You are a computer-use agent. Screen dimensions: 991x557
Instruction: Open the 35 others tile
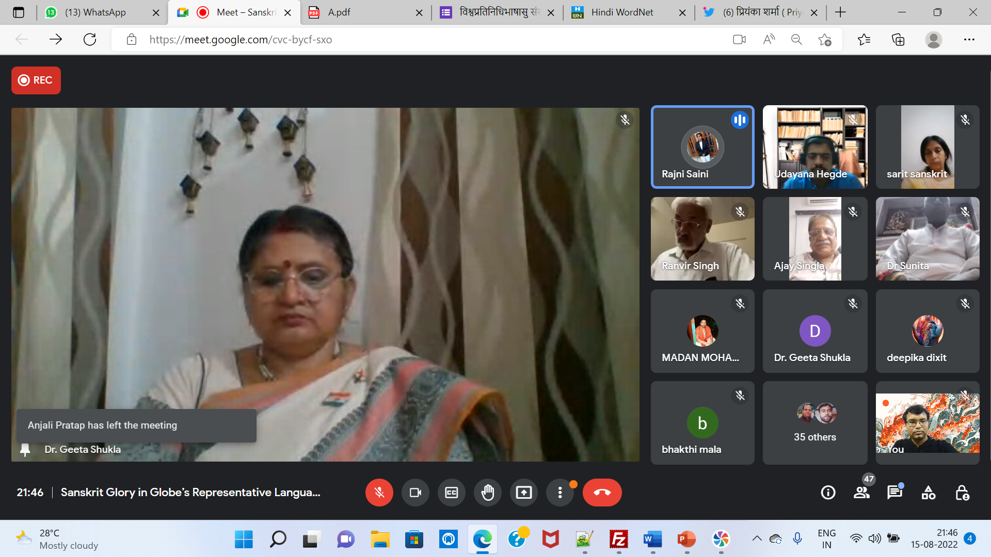[x=814, y=423]
